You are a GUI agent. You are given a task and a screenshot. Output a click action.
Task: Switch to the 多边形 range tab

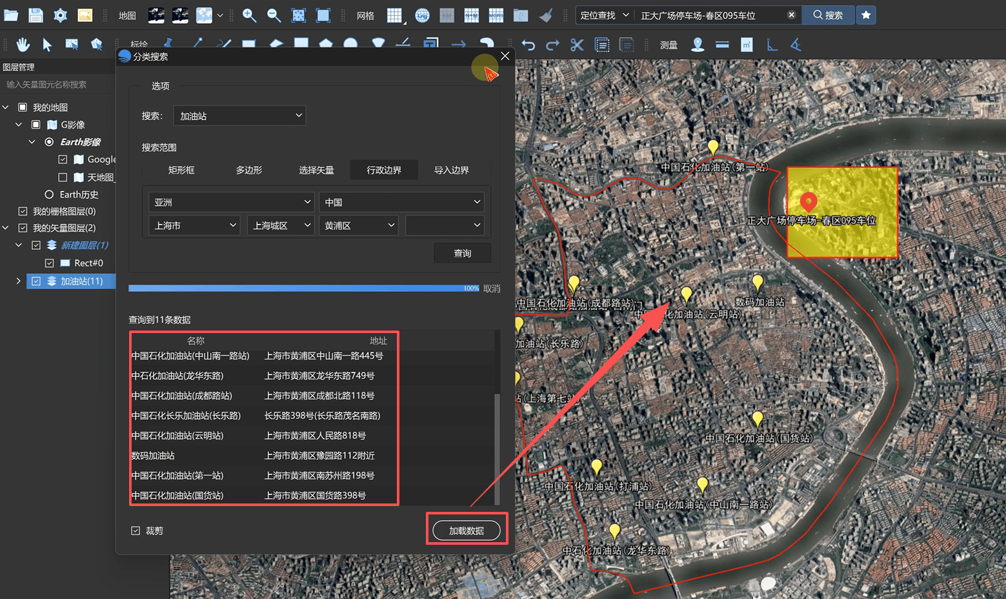pos(249,170)
